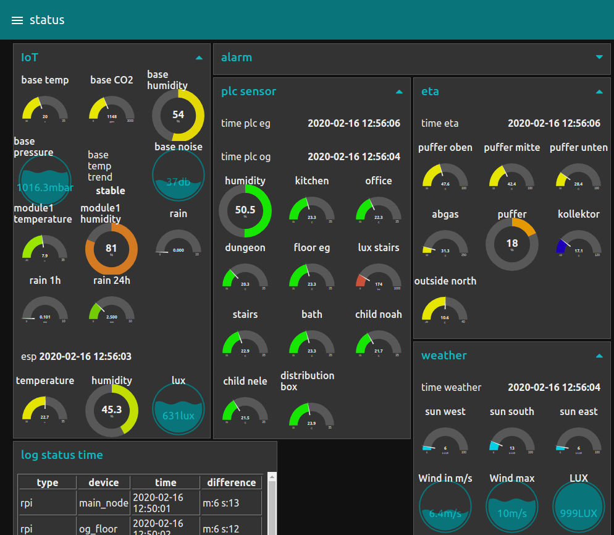Click the base CO2 gauge
Viewport: 614px width, 535px height.
point(111,110)
